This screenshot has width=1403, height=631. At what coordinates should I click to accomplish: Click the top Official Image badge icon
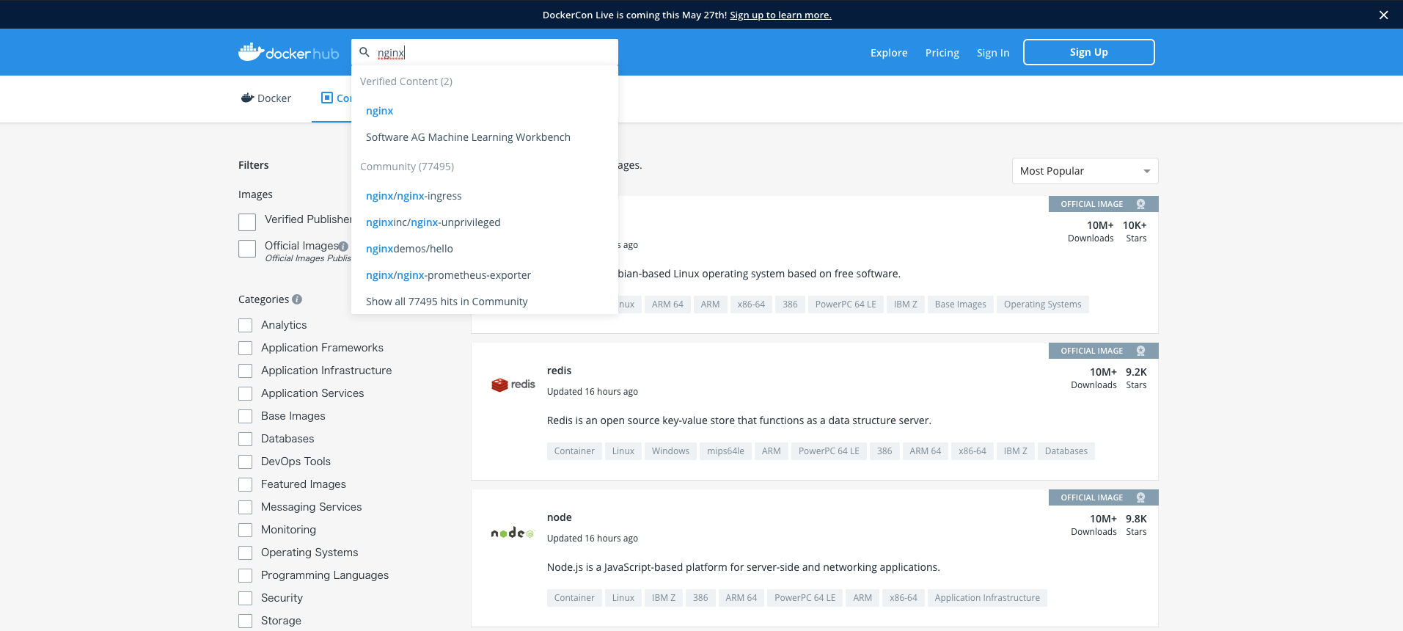(x=1140, y=204)
